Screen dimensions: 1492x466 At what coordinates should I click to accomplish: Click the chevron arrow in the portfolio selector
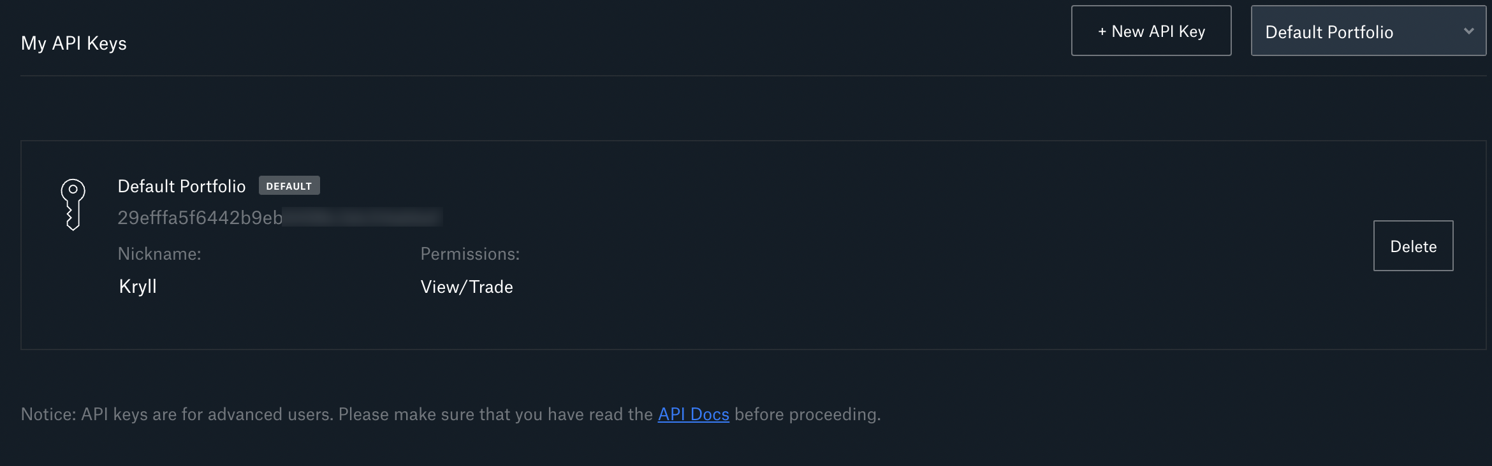coord(1468,31)
